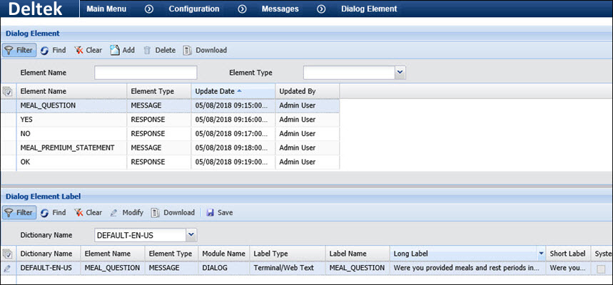Open the Element Type dropdown
The width and height of the screenshot is (613, 285).
pos(400,72)
